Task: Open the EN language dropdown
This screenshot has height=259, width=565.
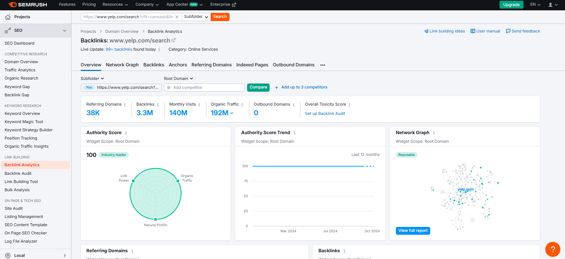Action: coord(535,5)
